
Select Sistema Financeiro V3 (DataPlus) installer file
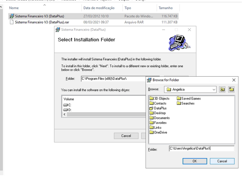[x=93, y=16]
